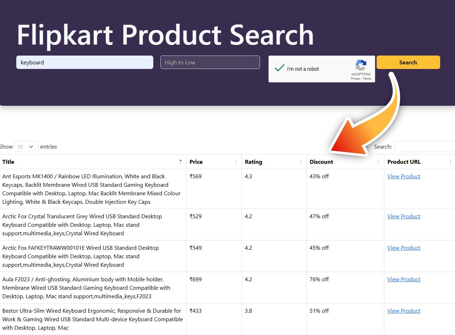Open View Product for Bestor Ultra-Slim keyboard
Image resolution: width=455 pixels, height=335 pixels.
404,311
